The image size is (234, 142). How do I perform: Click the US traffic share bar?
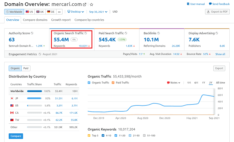(34, 106)
